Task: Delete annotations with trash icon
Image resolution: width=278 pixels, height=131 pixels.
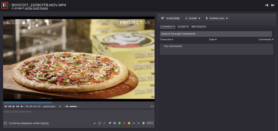Action: point(143,123)
